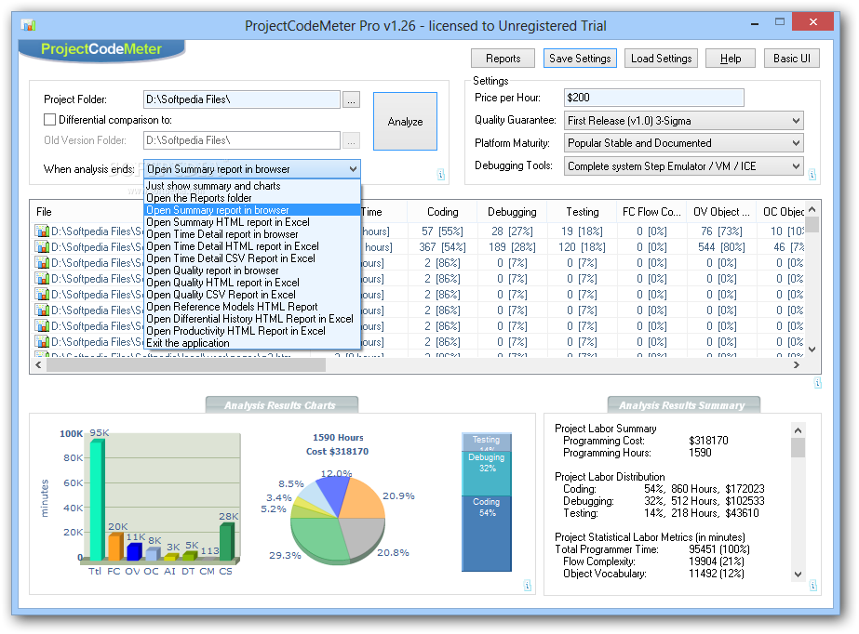Viewport: 859px width, 634px height.
Task: Click the file icon of the first table row
Action: (x=42, y=231)
